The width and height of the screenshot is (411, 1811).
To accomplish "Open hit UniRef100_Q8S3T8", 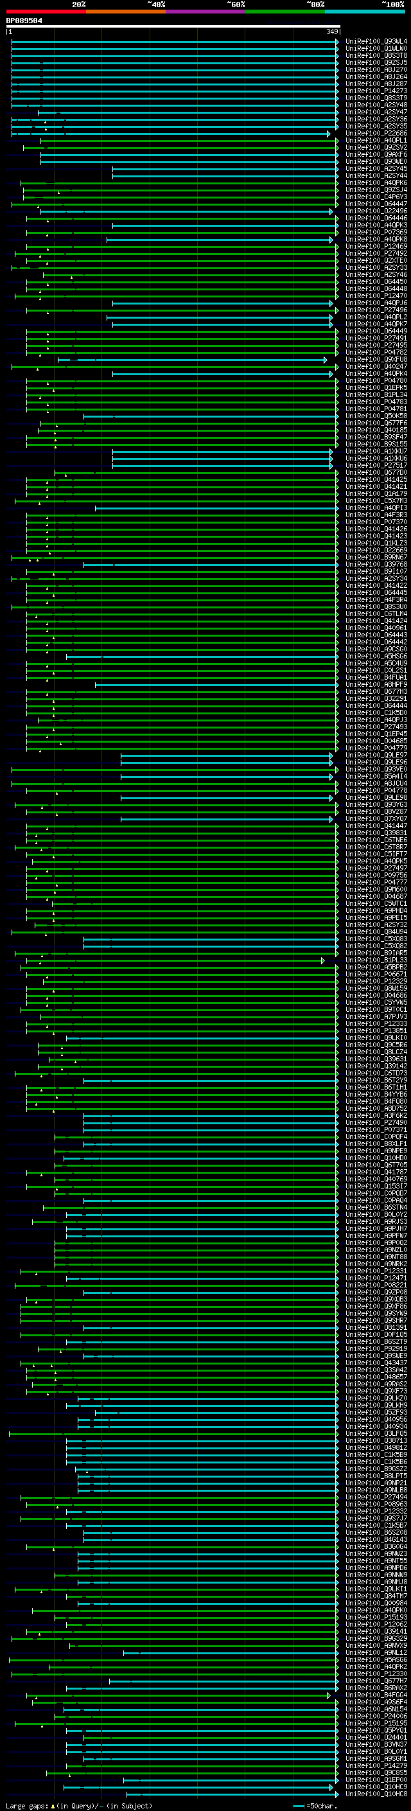I will click(x=376, y=55).
